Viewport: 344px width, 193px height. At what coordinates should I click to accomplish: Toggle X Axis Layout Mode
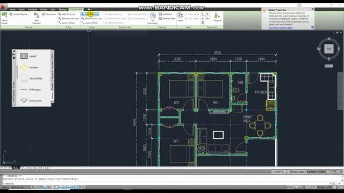click(67, 23)
